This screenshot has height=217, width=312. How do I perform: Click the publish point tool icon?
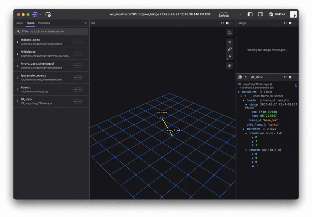[x=230, y=56]
